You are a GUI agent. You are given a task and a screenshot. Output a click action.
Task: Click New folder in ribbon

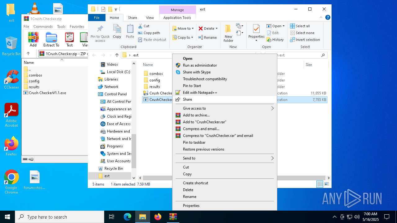[228, 33]
